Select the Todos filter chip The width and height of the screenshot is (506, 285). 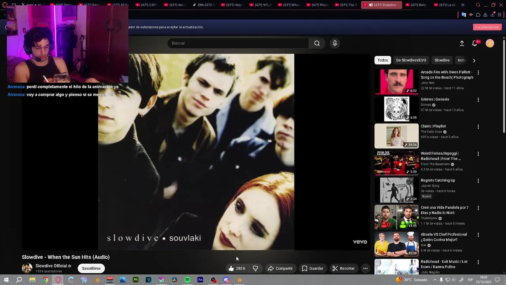click(383, 60)
